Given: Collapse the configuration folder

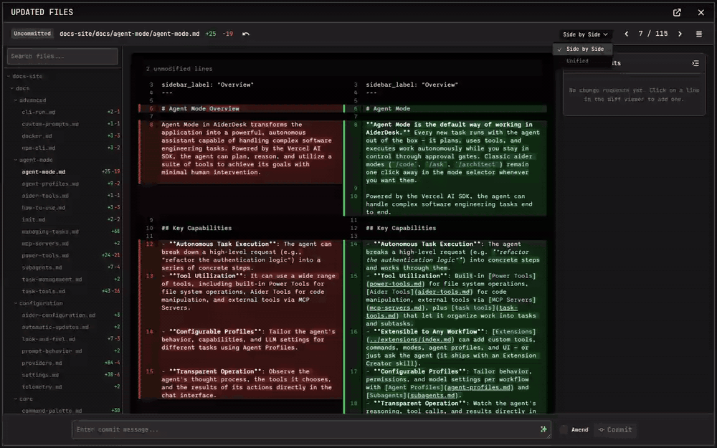Looking at the screenshot, I should click(x=40, y=303).
